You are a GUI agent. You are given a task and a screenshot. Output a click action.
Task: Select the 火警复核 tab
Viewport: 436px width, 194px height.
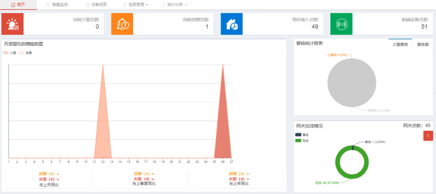400,45
